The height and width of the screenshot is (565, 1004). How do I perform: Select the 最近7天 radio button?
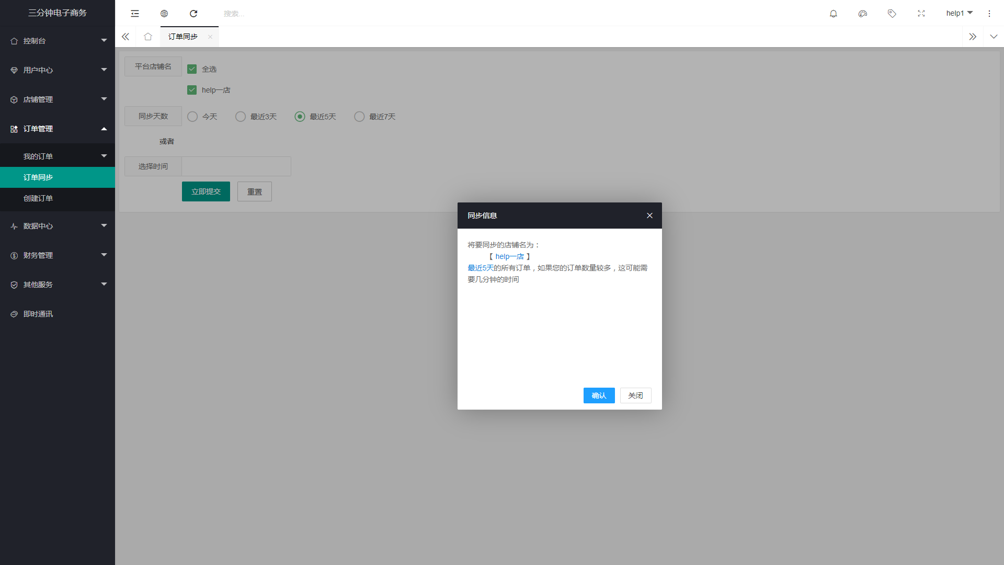(359, 117)
